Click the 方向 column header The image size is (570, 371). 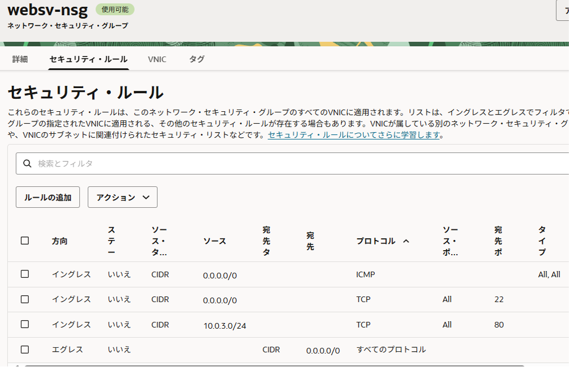(59, 241)
